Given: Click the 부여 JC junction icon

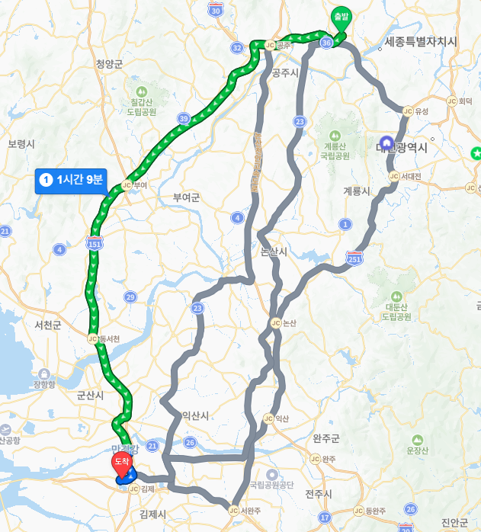Looking at the screenshot, I should click(x=127, y=185).
